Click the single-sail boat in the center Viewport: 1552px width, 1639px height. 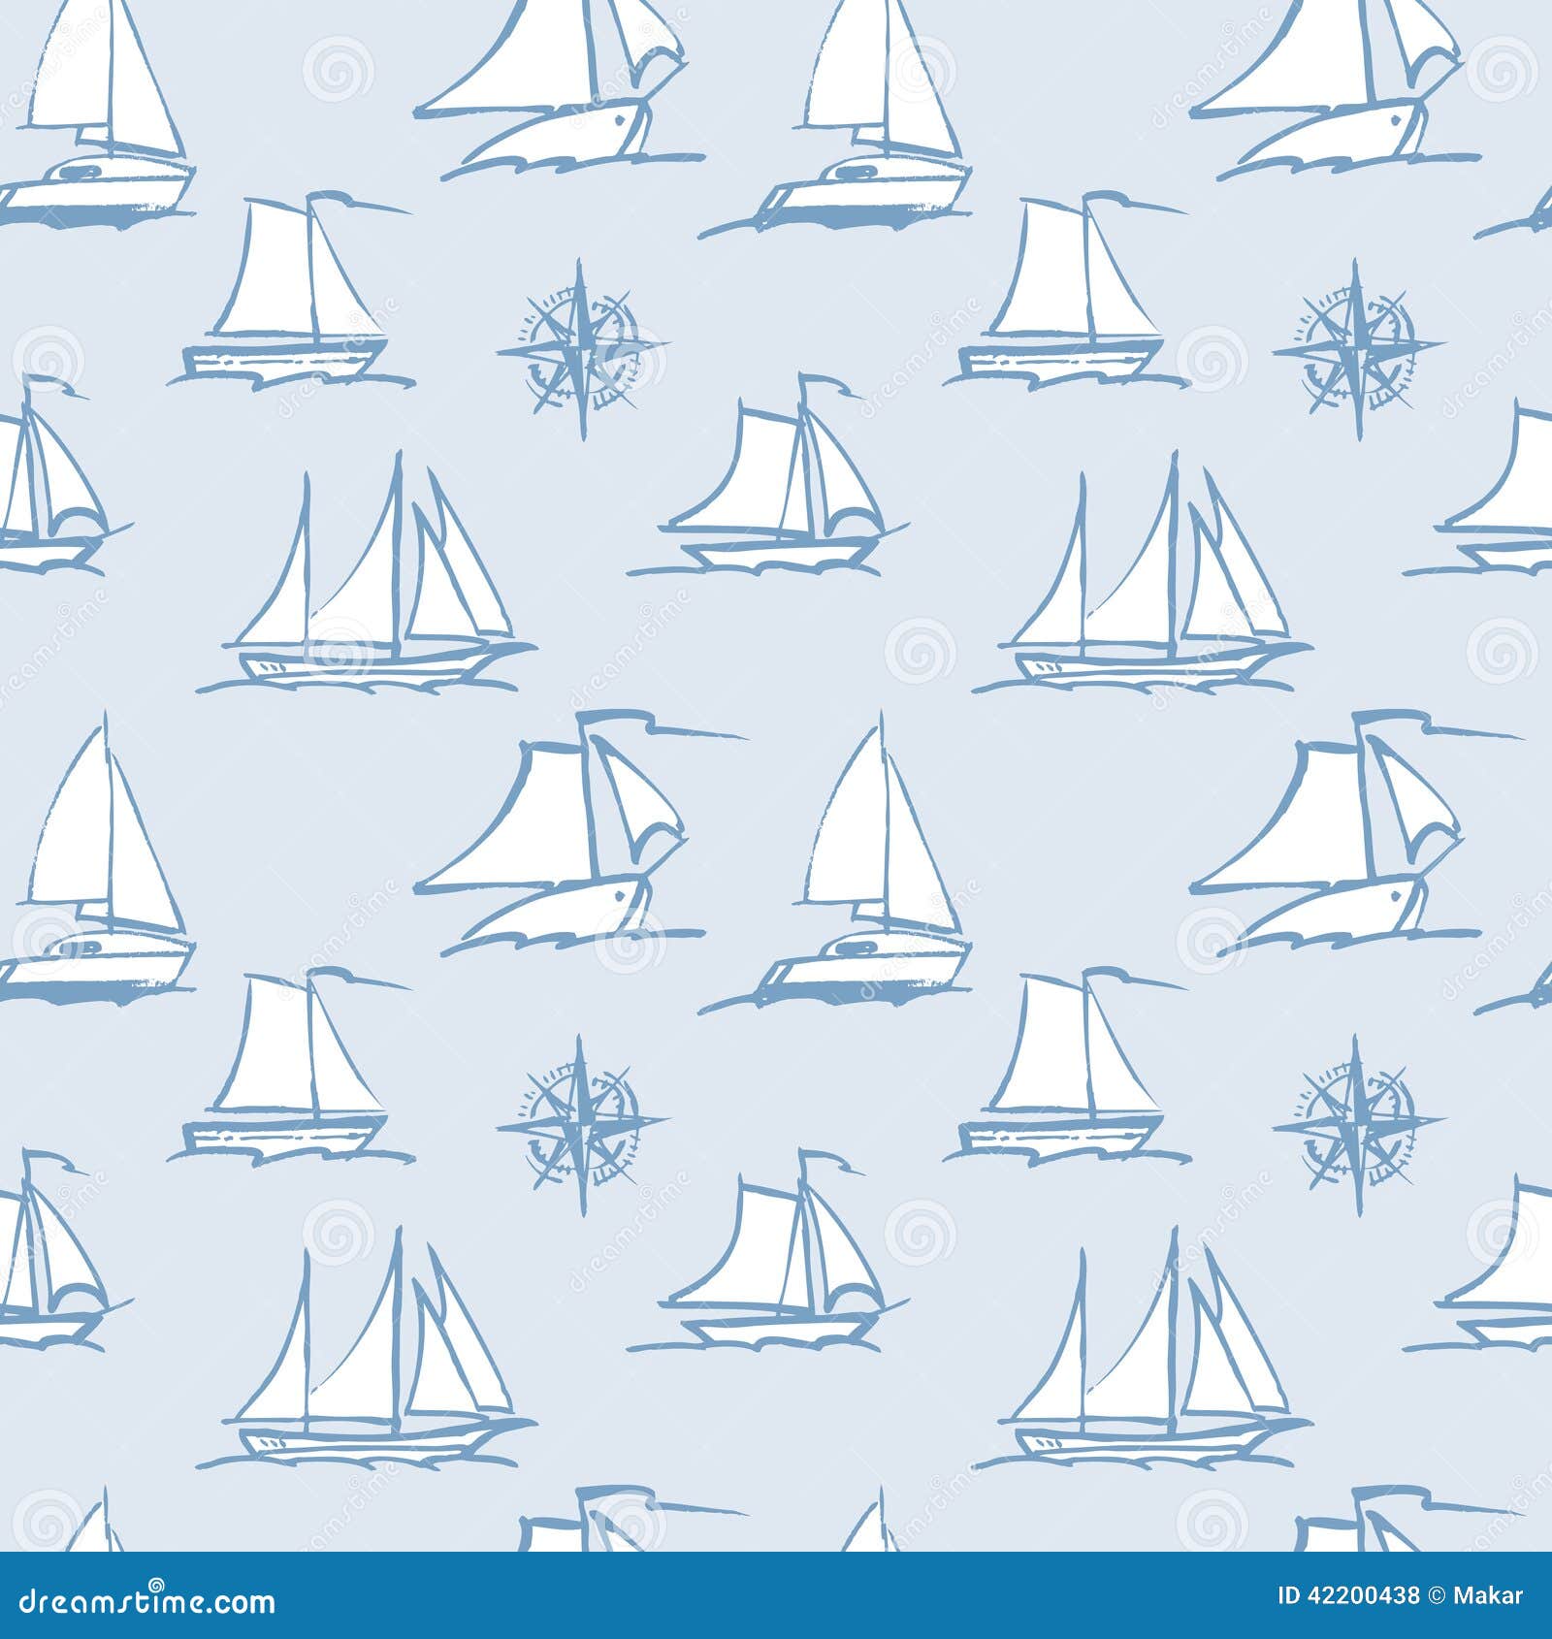(x=776, y=475)
